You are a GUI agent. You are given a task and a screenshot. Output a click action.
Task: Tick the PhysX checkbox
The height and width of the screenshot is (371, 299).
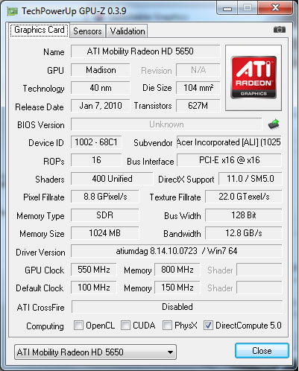coord(167,326)
